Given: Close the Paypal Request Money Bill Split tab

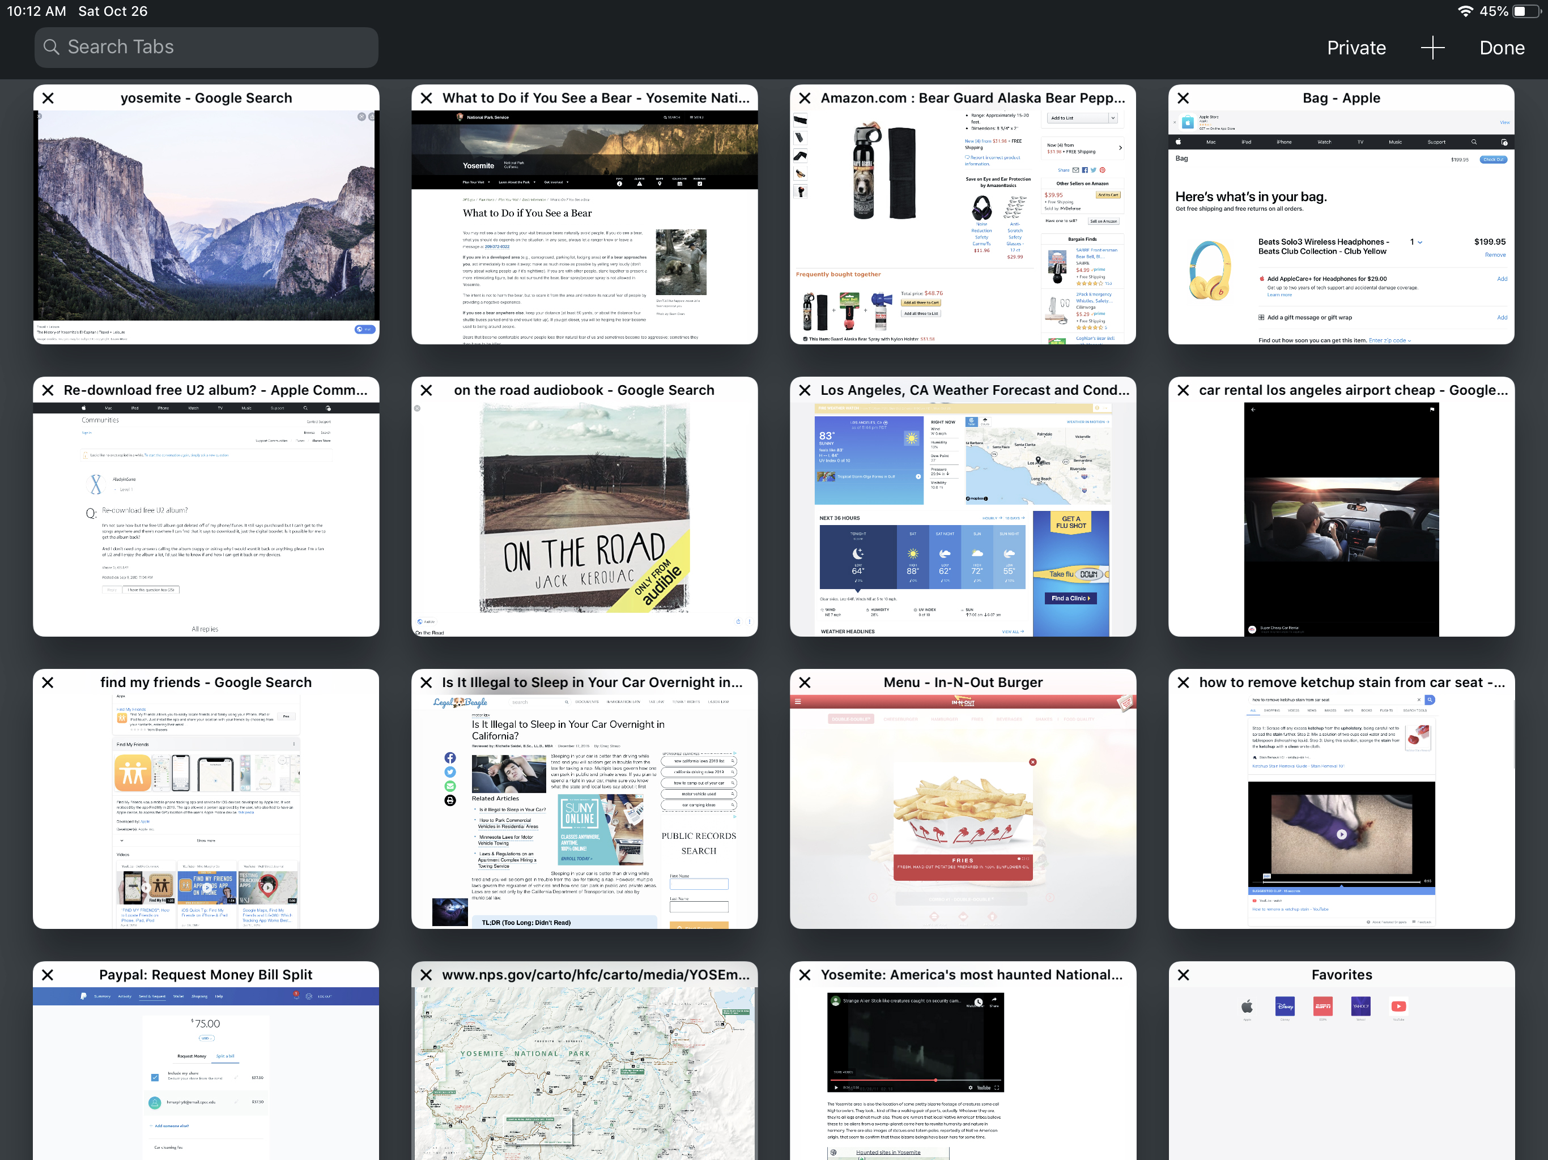Looking at the screenshot, I should point(48,975).
